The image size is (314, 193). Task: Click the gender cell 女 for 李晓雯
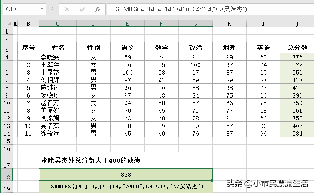pos(93,57)
